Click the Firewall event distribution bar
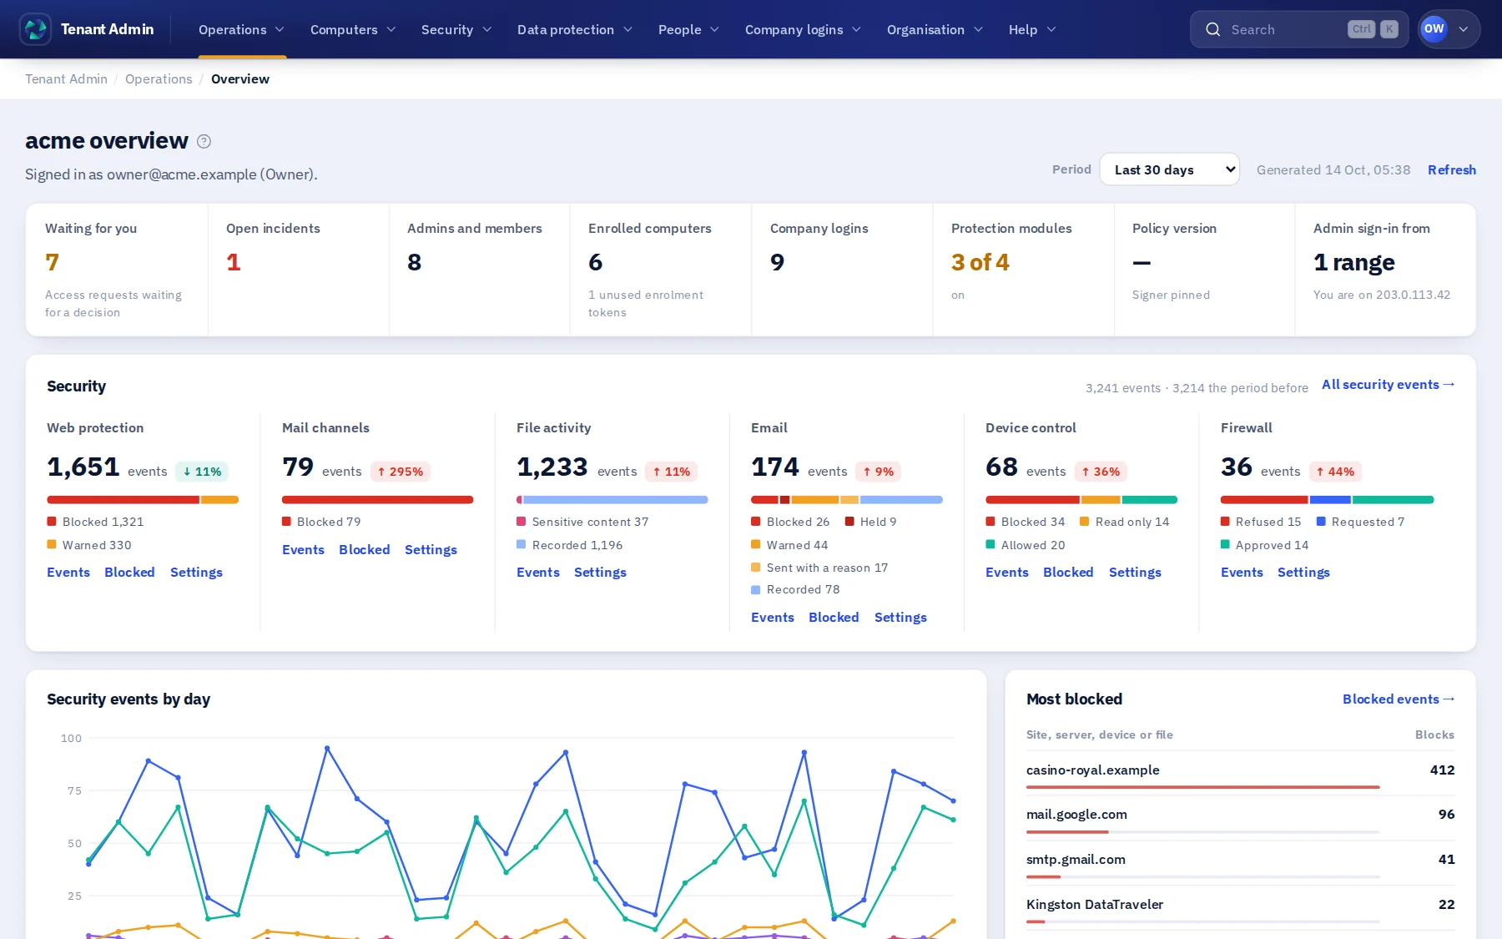This screenshot has width=1502, height=939. (x=1327, y=500)
